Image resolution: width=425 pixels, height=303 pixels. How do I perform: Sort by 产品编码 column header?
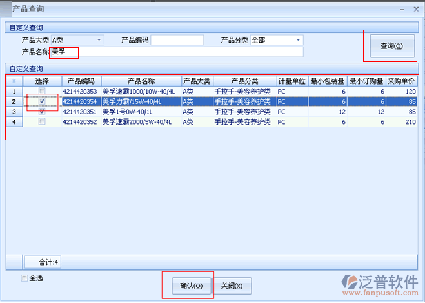coord(81,81)
